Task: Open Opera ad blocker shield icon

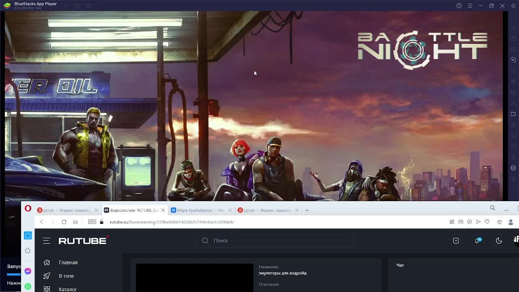Action: pos(470,222)
